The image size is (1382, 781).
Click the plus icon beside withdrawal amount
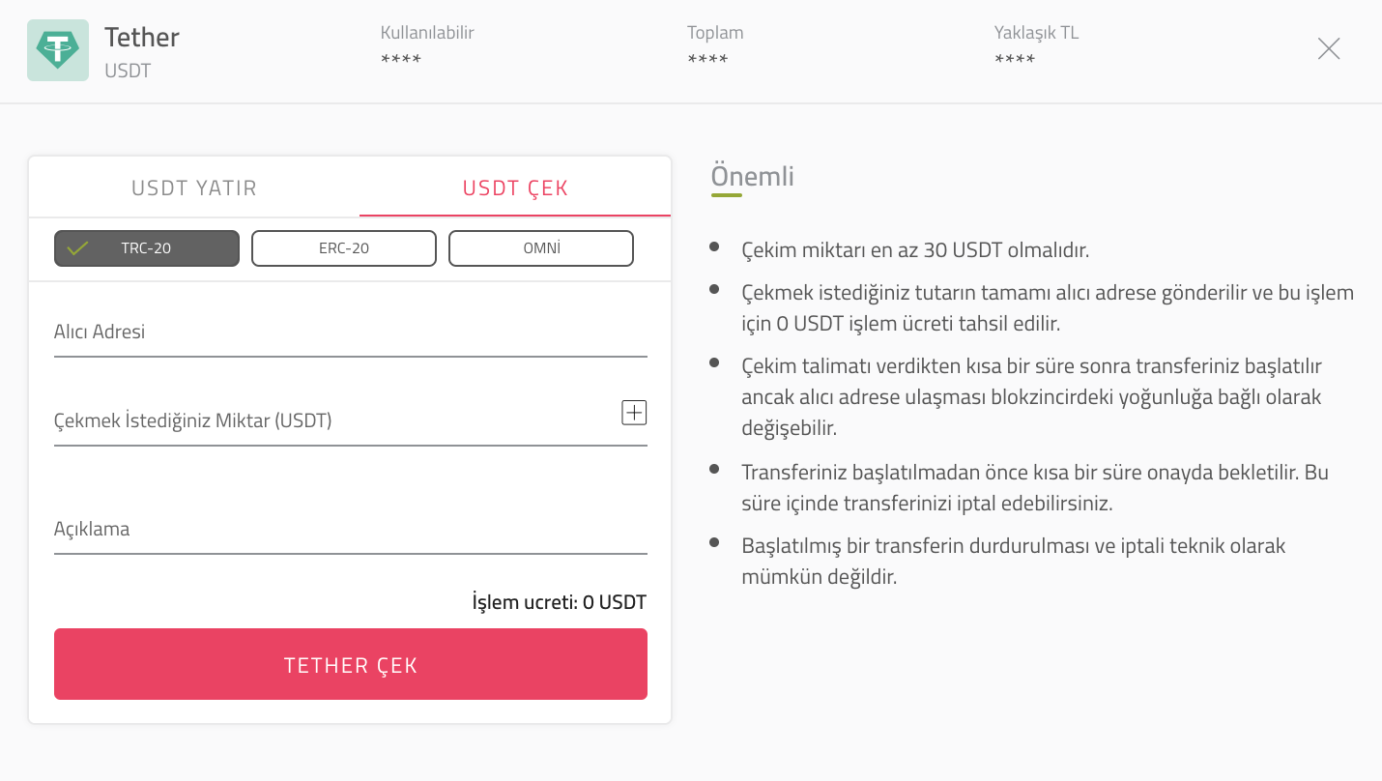point(633,413)
